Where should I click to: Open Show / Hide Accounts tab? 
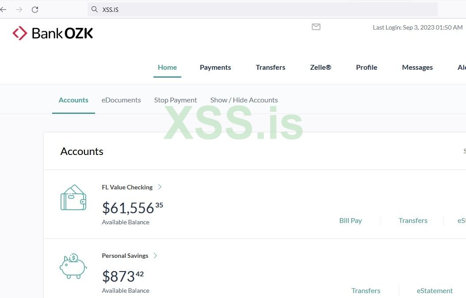coord(244,100)
